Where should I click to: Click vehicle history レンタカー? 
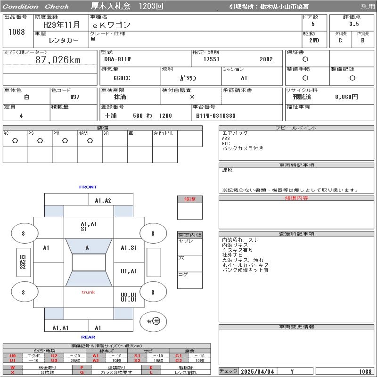64,41
